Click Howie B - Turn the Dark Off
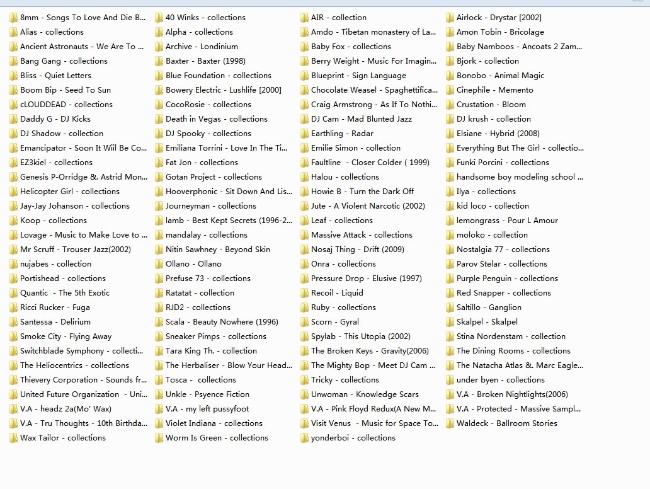The image size is (650, 489). 363,192
